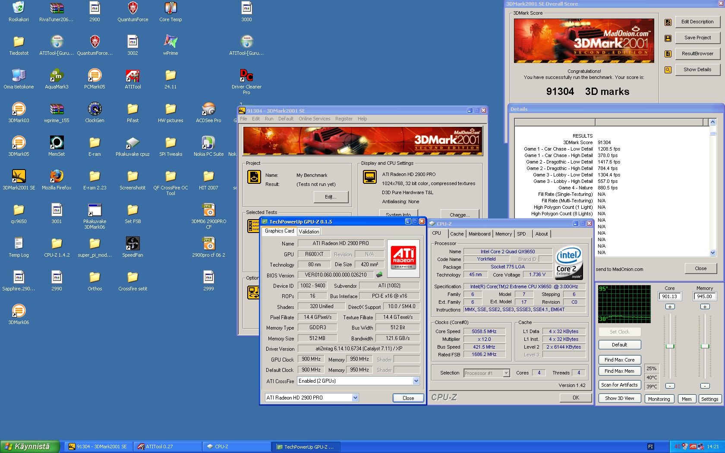Click the Core clock slider handle in ATITool
The image size is (725, 453).
coord(670,346)
